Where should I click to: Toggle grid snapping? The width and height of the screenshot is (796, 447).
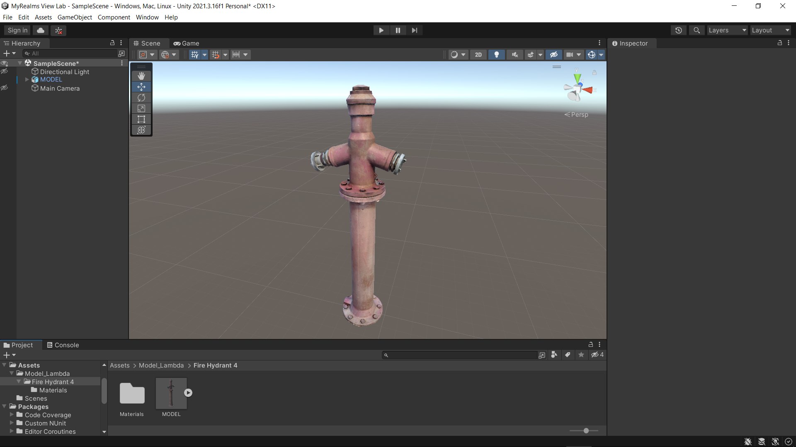click(216, 55)
